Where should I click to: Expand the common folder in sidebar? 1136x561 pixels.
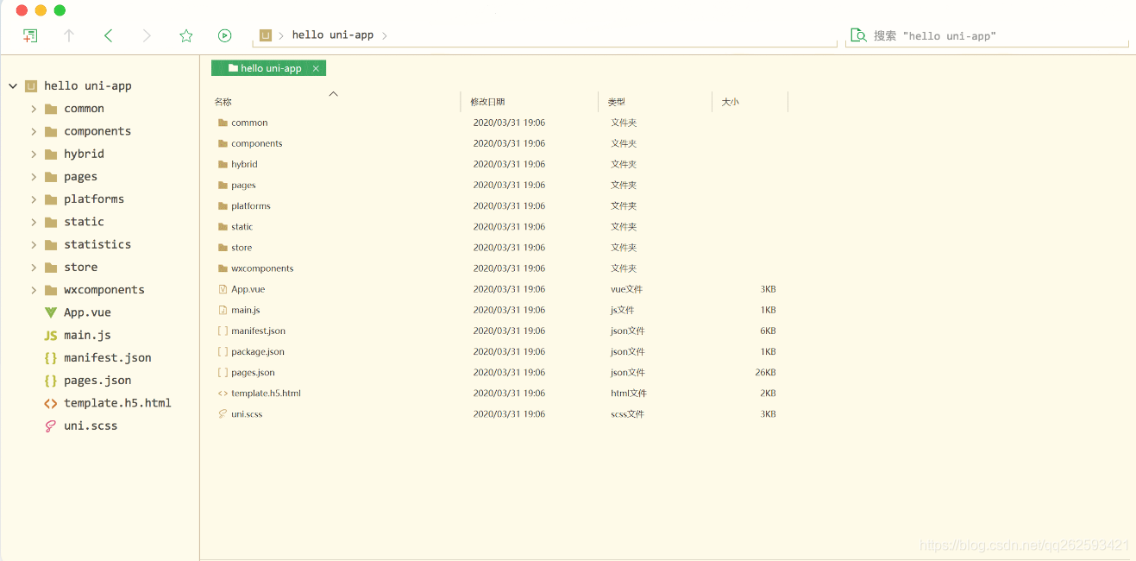34,109
